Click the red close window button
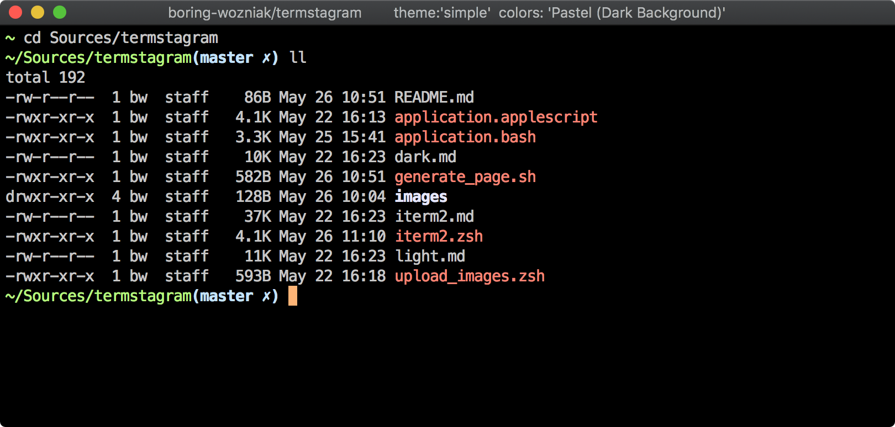 point(15,12)
